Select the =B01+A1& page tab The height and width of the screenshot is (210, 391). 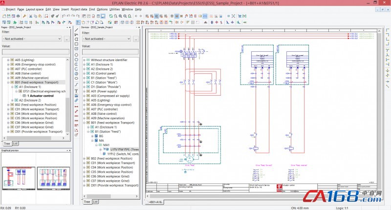click(154, 202)
